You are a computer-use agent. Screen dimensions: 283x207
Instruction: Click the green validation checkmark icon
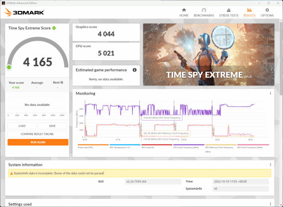tap(54, 28)
